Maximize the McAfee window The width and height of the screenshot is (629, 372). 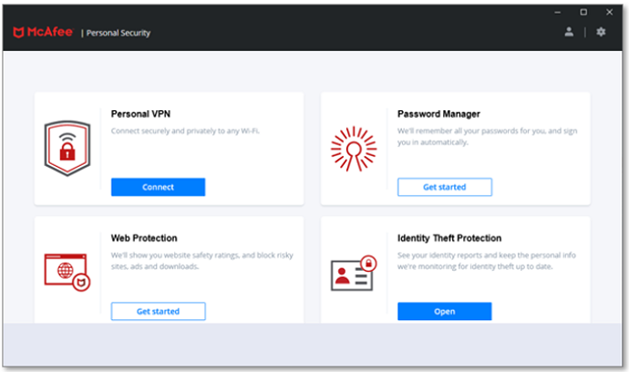click(x=583, y=12)
